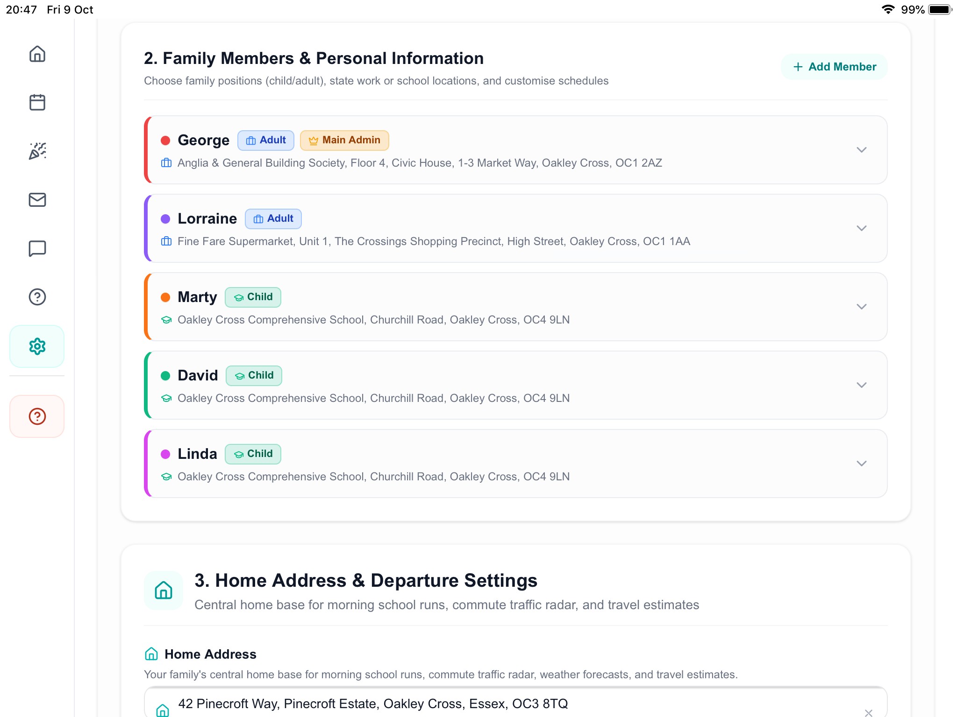Click David's Child badge
957x717 pixels.
tap(254, 376)
